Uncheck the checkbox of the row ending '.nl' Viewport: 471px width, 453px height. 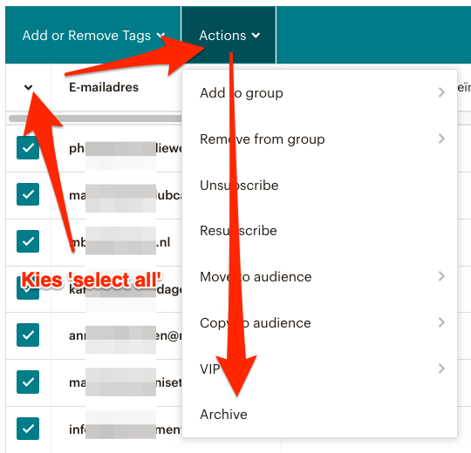[x=28, y=241]
